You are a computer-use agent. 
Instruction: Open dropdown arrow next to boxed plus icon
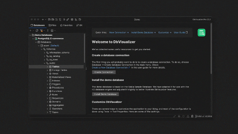click(55, 31)
